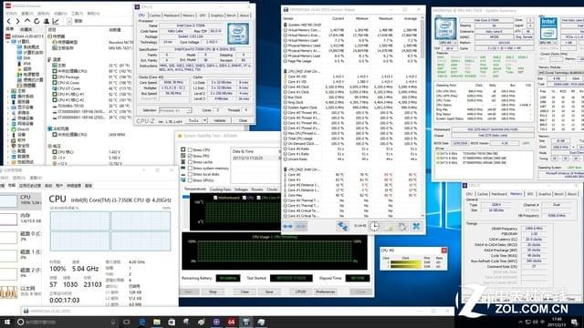Enable Stress local disks checkbox
This screenshot has height=328, width=584.
(x=190, y=174)
